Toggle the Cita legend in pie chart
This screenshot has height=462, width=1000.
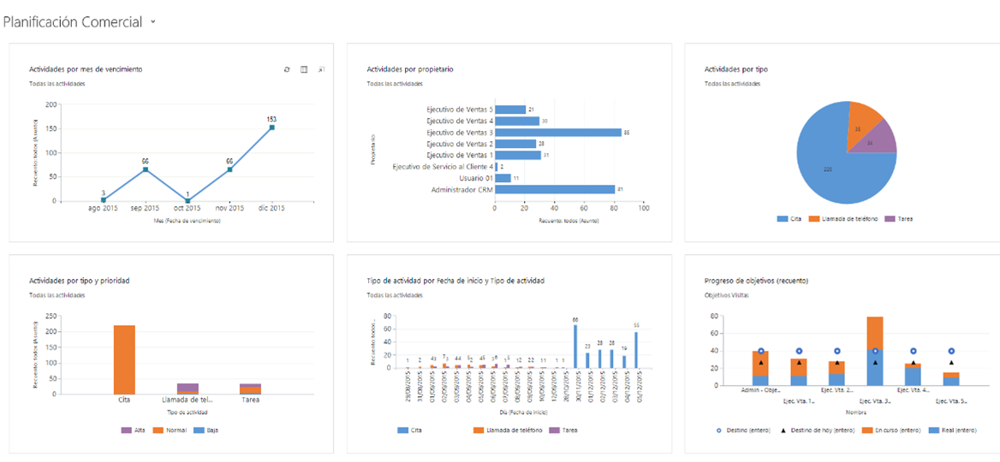(789, 218)
